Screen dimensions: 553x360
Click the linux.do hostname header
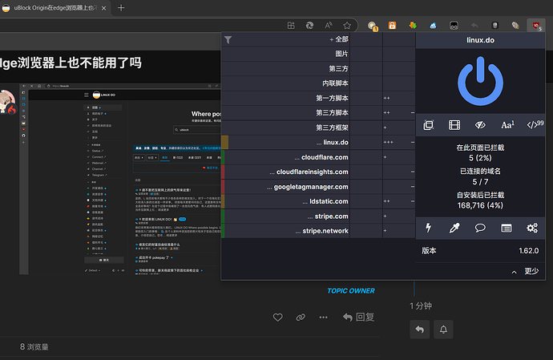point(480,40)
